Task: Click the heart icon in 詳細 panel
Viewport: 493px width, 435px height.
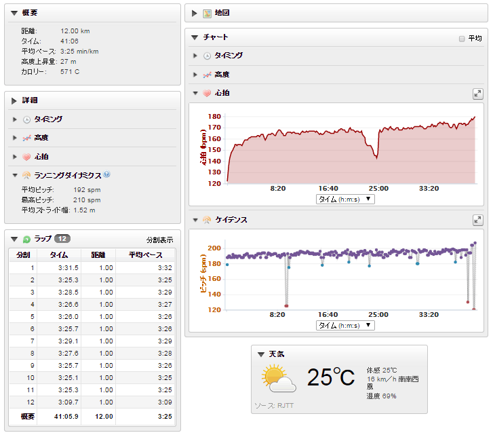Action: (x=26, y=157)
